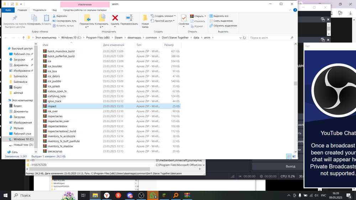Screen dimensions: 356x200
Task: Click the Копировать (Copy) clipboard icon
Action: [x=34, y=18]
